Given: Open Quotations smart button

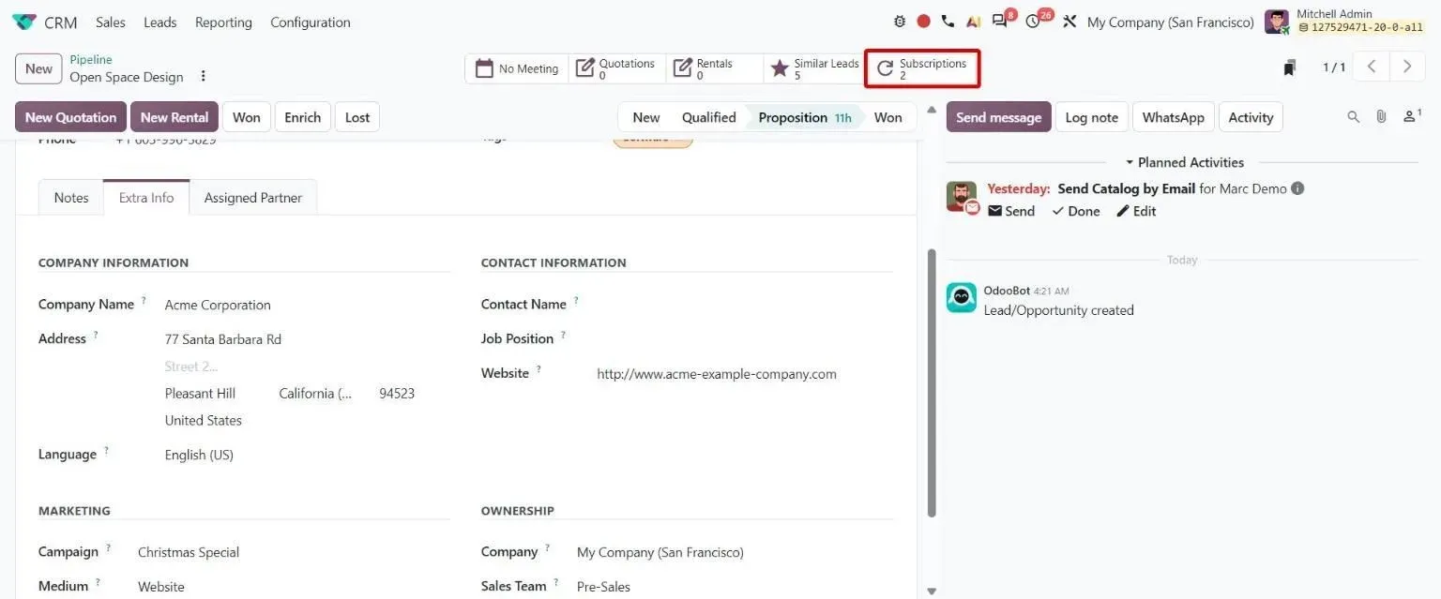Looking at the screenshot, I should coord(617,68).
